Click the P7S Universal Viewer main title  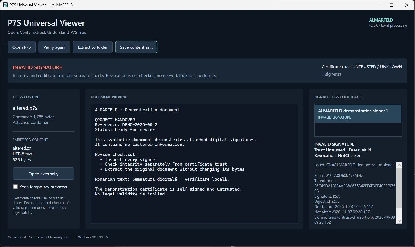pyautogui.click(x=46, y=23)
